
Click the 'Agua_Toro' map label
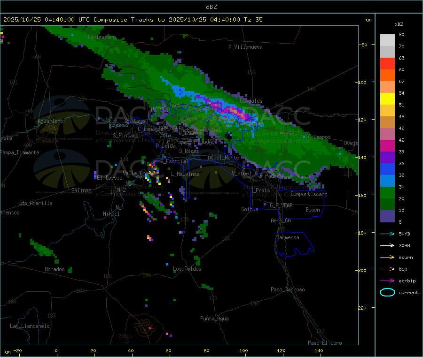tap(50, 121)
